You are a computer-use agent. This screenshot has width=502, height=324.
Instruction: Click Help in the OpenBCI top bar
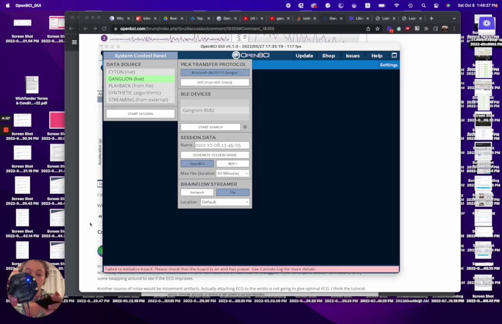pyautogui.click(x=377, y=56)
